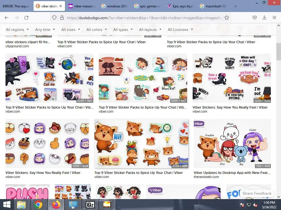Image resolution: width=281 pixels, height=210 pixels.
Task: Open the 'Viber Stickers: Say How You Really Feel' title under raccoon image
Action: [x=230, y=107]
